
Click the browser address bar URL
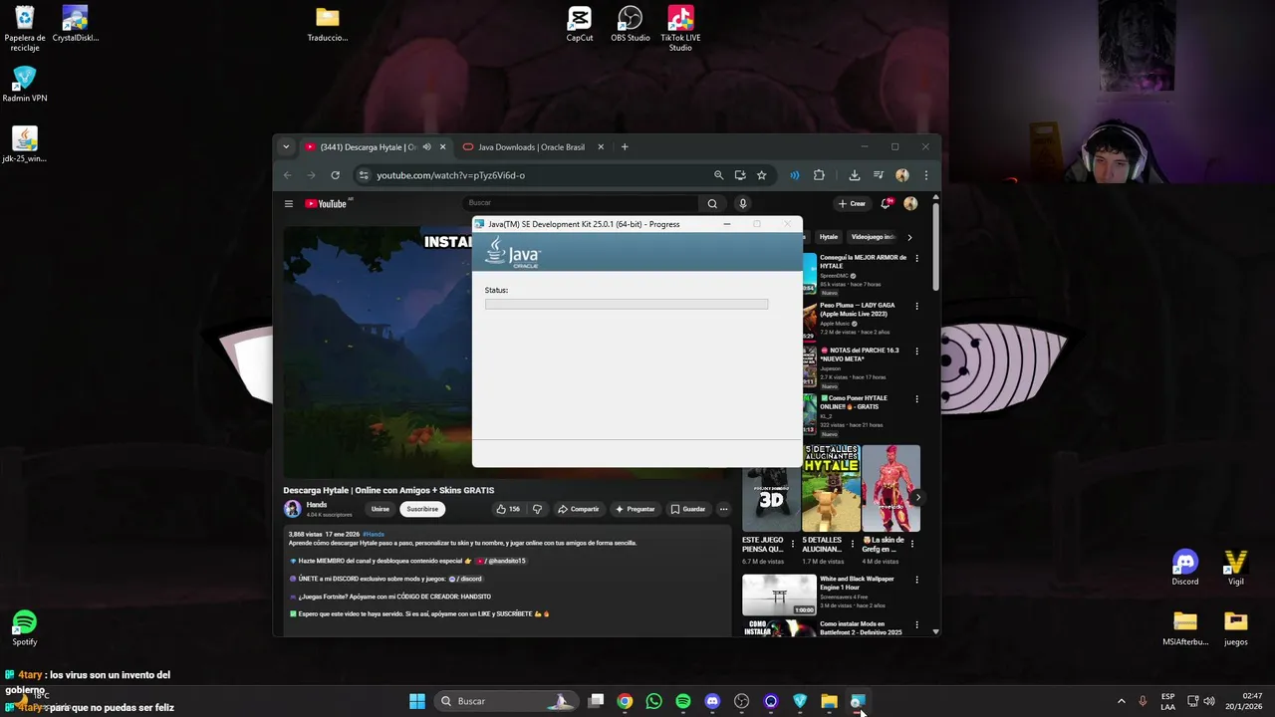pyautogui.click(x=450, y=175)
